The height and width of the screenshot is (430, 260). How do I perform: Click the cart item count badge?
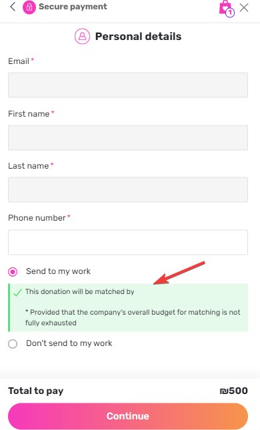click(231, 13)
